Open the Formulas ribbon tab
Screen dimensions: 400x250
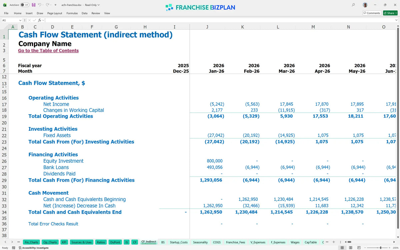point(72,13)
